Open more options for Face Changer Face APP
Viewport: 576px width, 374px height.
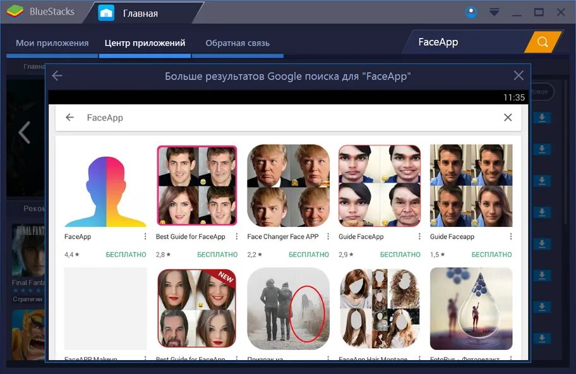pyautogui.click(x=328, y=237)
